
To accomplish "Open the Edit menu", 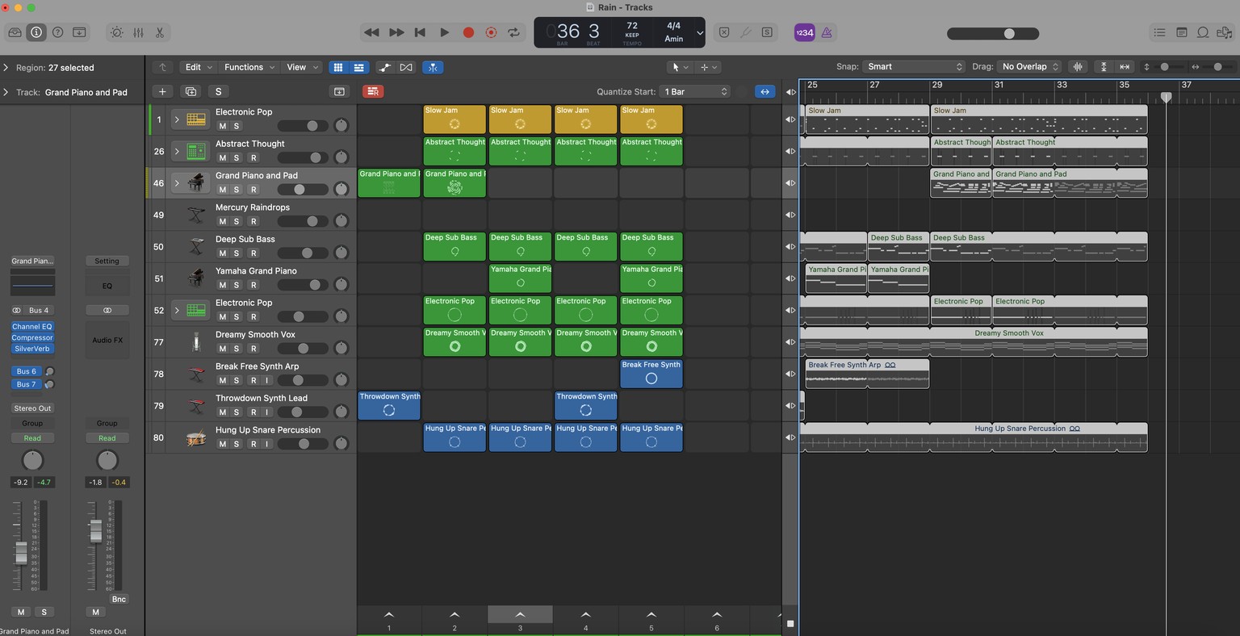I will pyautogui.click(x=198, y=67).
